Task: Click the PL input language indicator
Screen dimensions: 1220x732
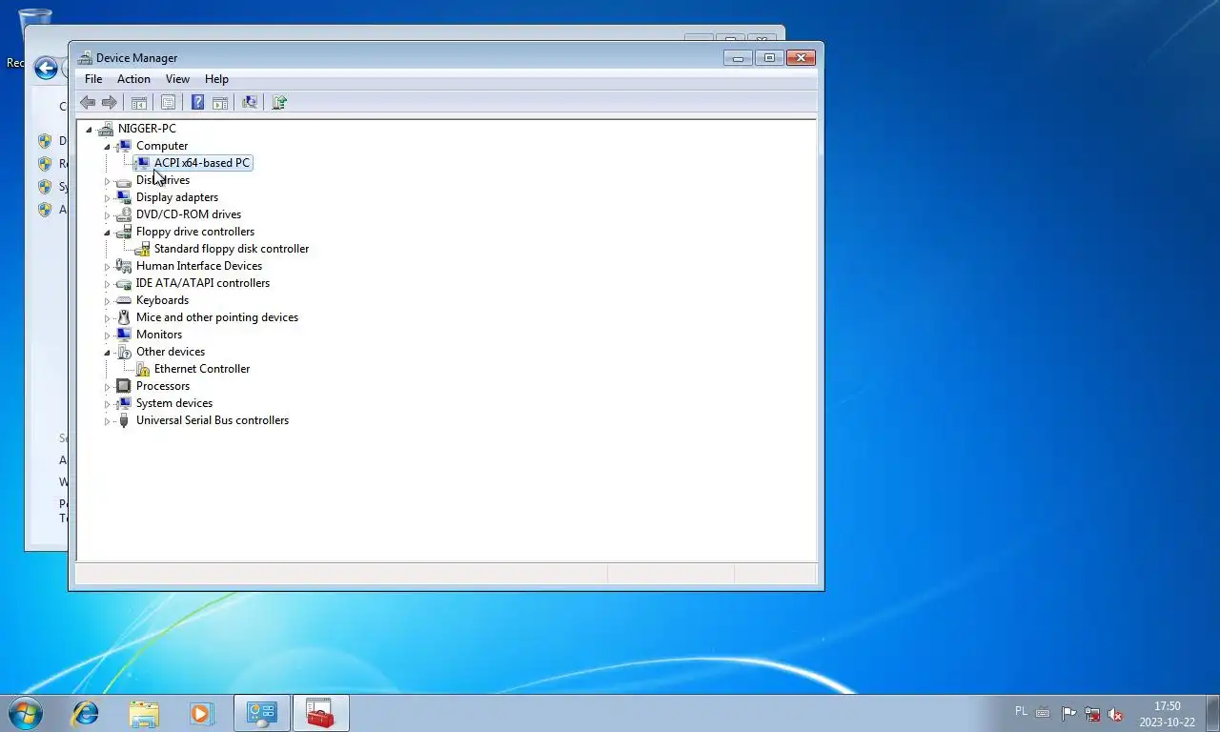Action: point(1022,711)
